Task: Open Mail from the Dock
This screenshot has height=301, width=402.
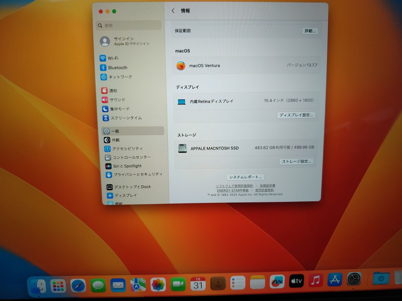Action: 118,285
